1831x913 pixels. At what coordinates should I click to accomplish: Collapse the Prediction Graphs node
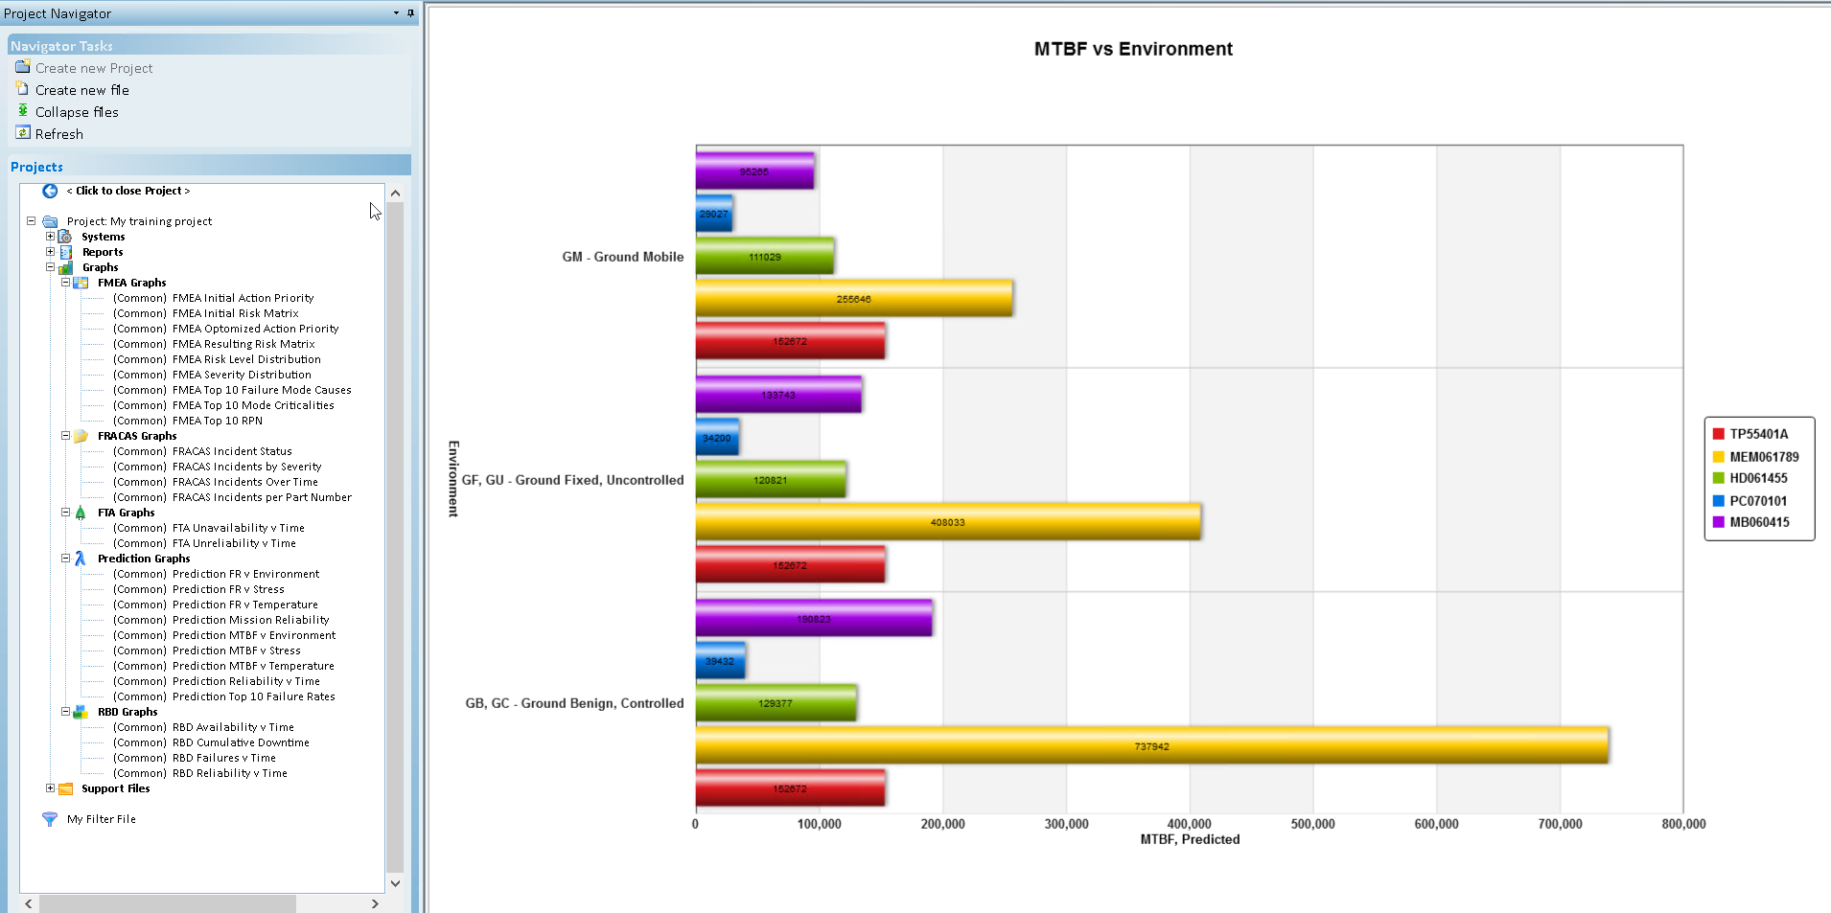65,558
